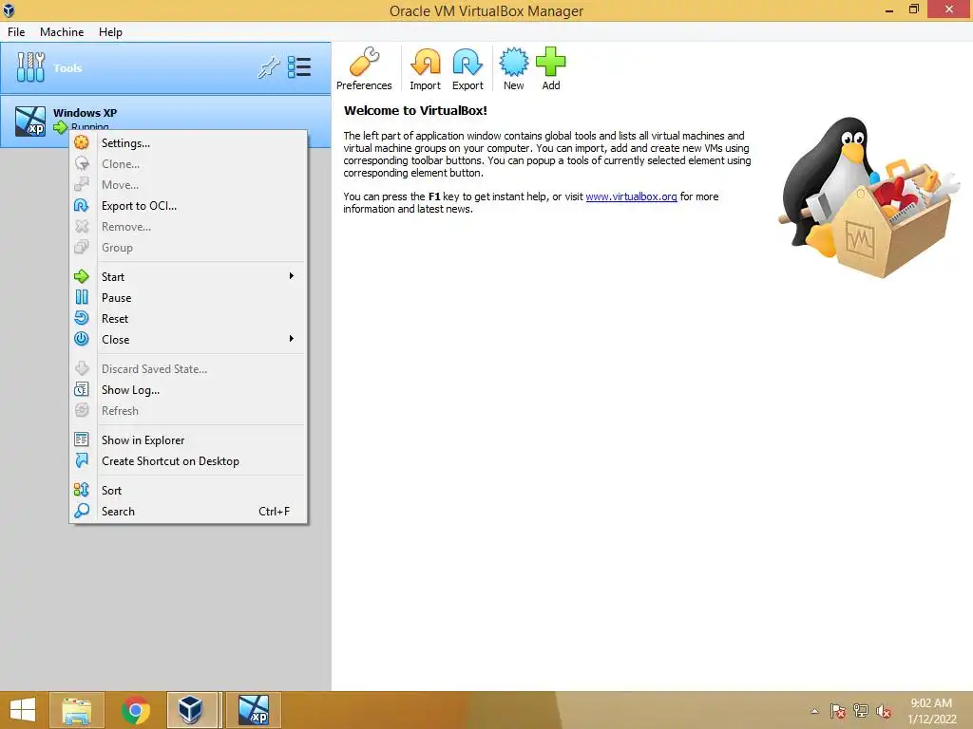The height and width of the screenshot is (729, 973).
Task: Open the File menu
Action: (16, 31)
